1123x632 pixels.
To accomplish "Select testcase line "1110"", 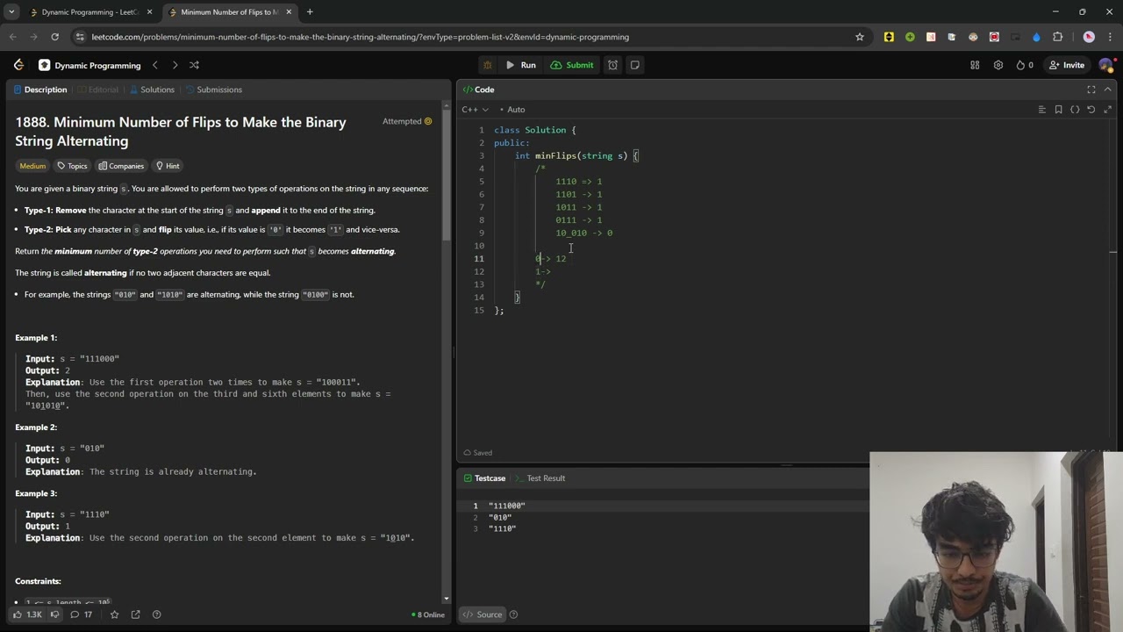I will pyautogui.click(x=503, y=528).
